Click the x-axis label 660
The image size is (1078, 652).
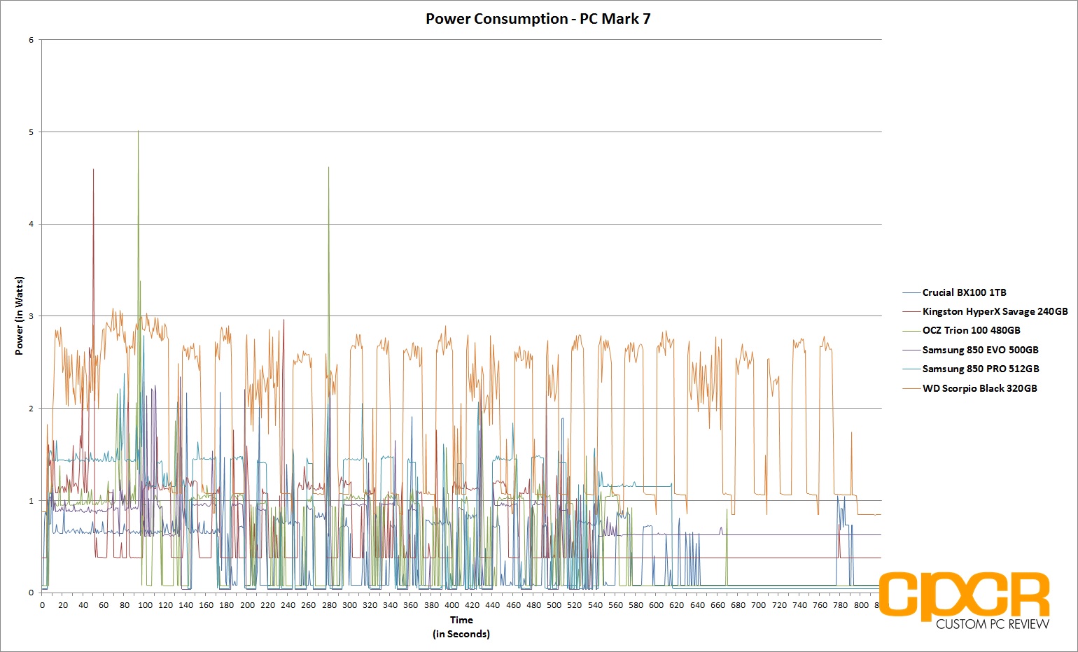coord(718,605)
